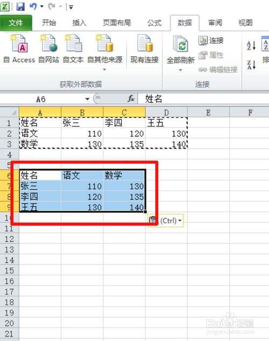
Task: Click the From Access import icon
Action: pos(19,44)
